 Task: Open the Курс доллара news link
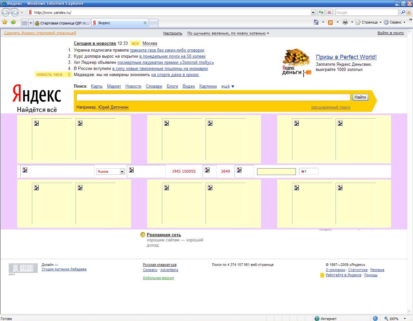(172, 56)
